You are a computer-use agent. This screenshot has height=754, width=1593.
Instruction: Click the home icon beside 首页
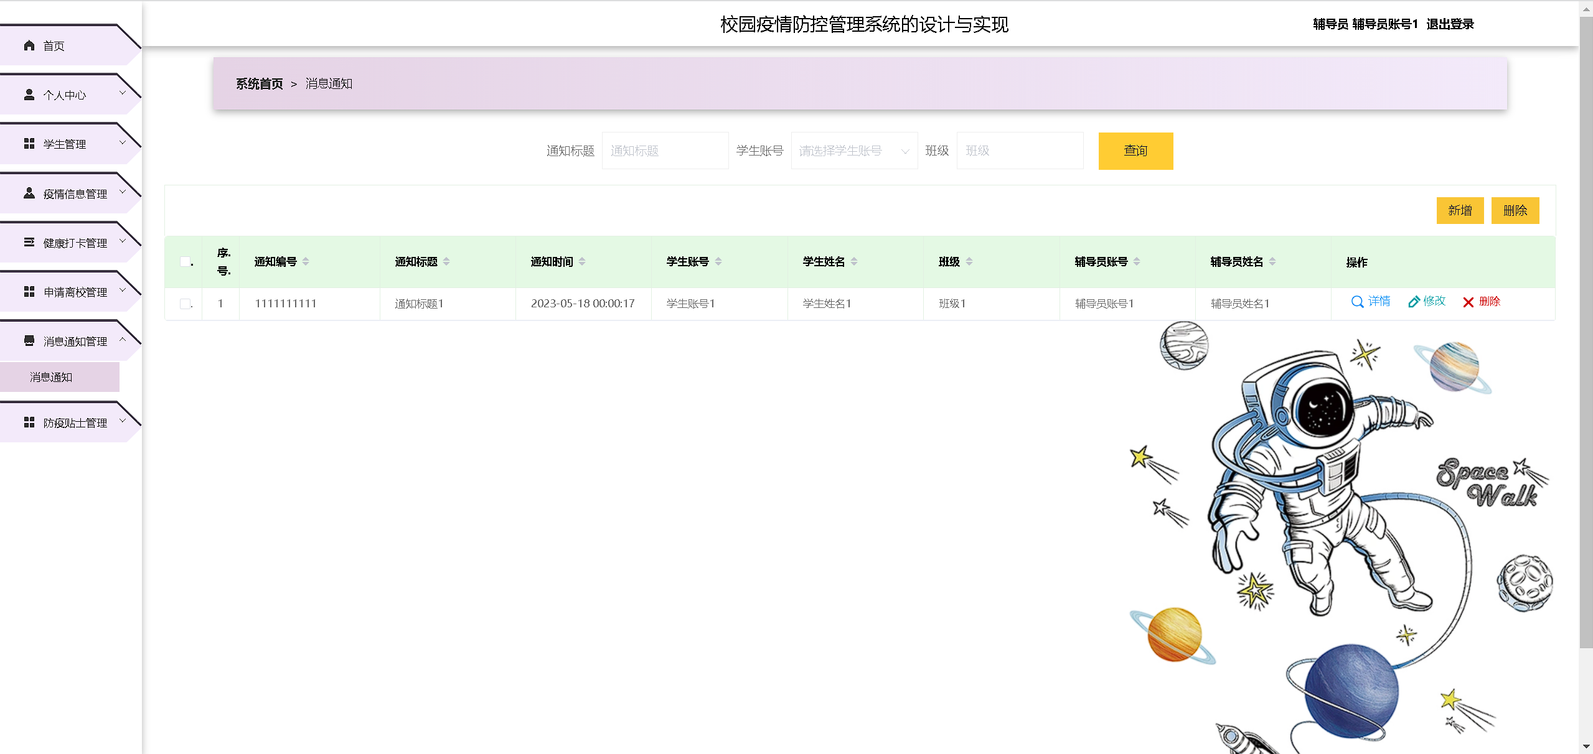coord(29,45)
